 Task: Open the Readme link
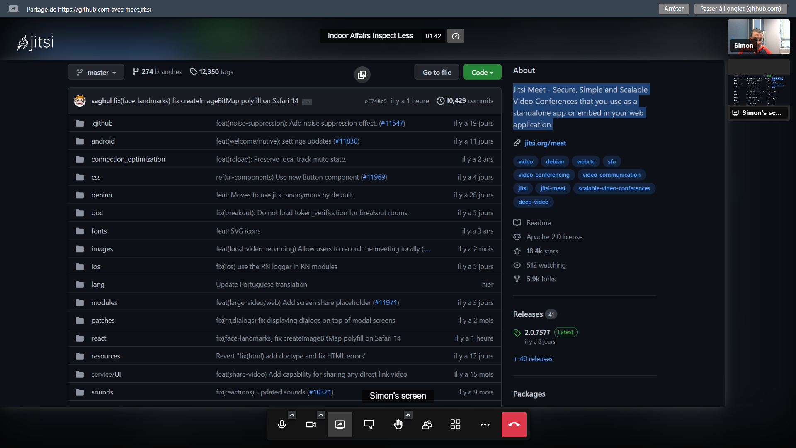(539, 223)
